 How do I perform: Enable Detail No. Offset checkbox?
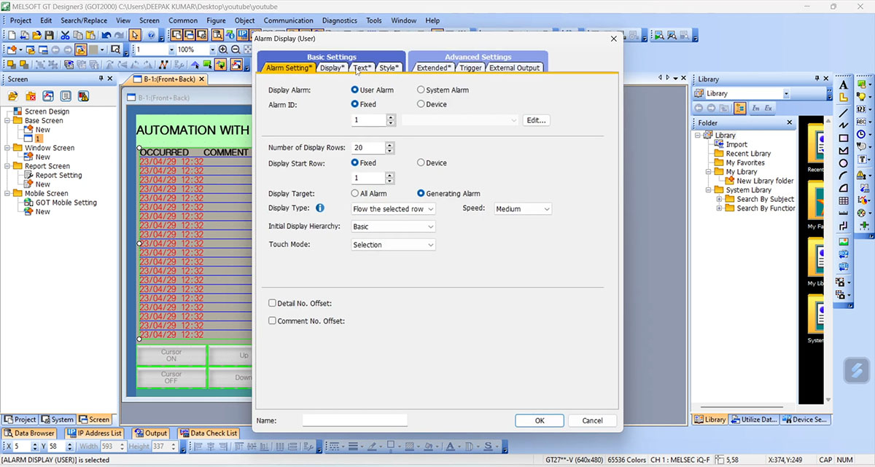pos(272,303)
